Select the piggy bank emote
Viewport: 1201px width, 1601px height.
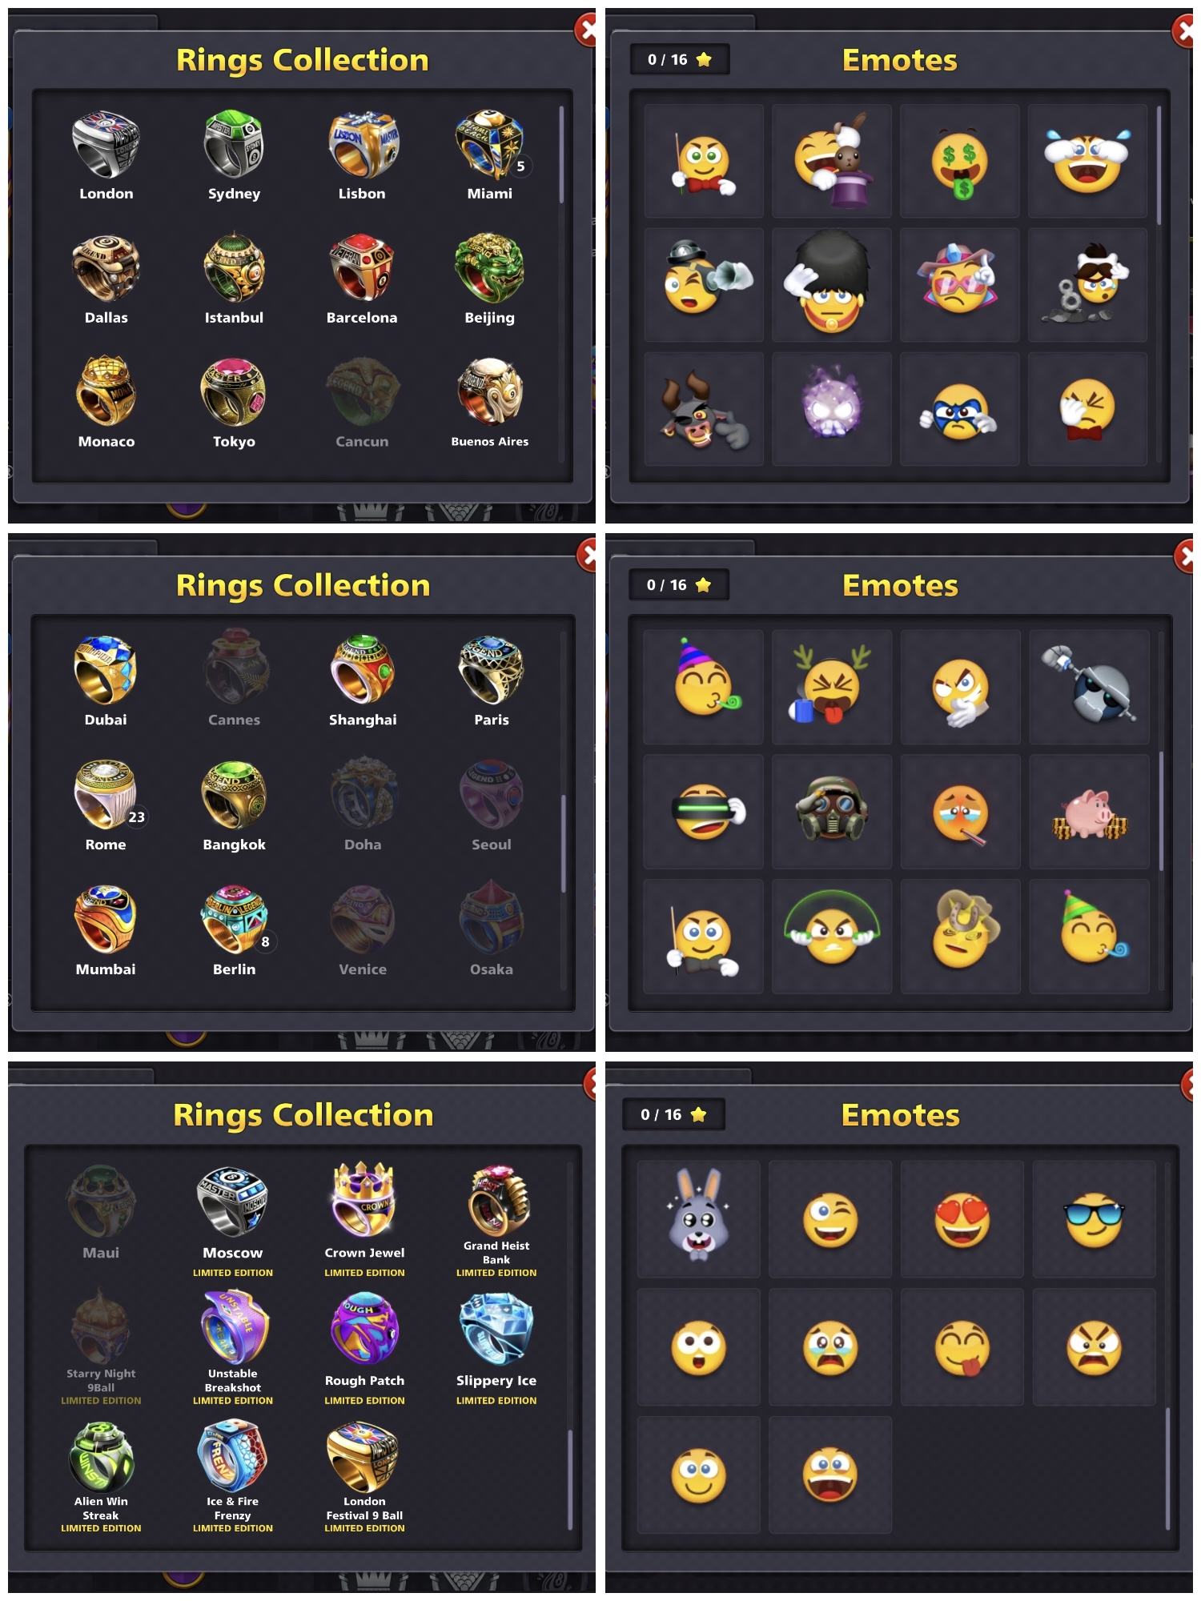coord(1089,812)
